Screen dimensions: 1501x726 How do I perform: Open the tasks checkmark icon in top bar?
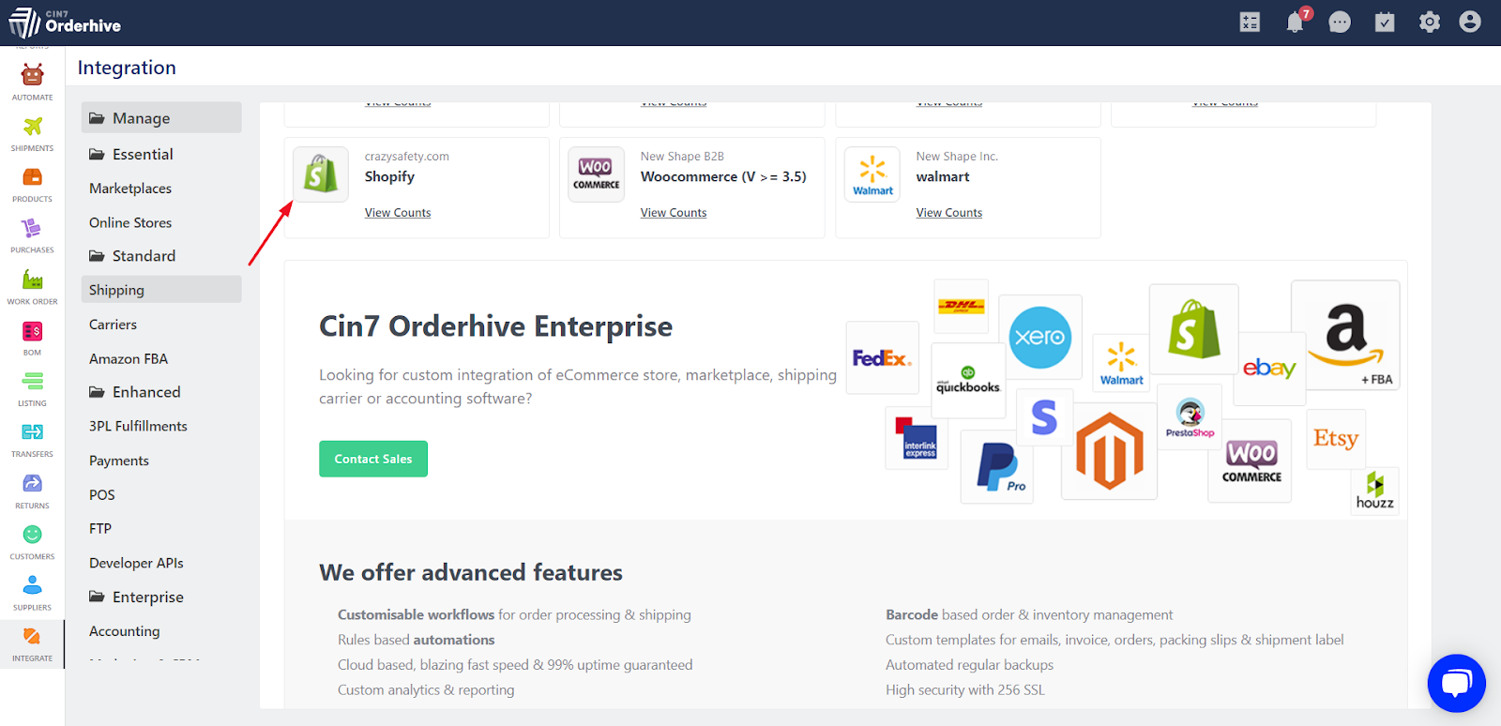coord(1385,22)
